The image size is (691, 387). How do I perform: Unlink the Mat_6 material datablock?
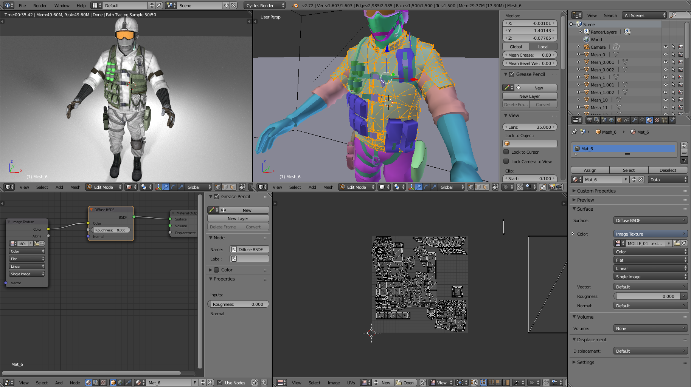pyautogui.click(x=641, y=180)
